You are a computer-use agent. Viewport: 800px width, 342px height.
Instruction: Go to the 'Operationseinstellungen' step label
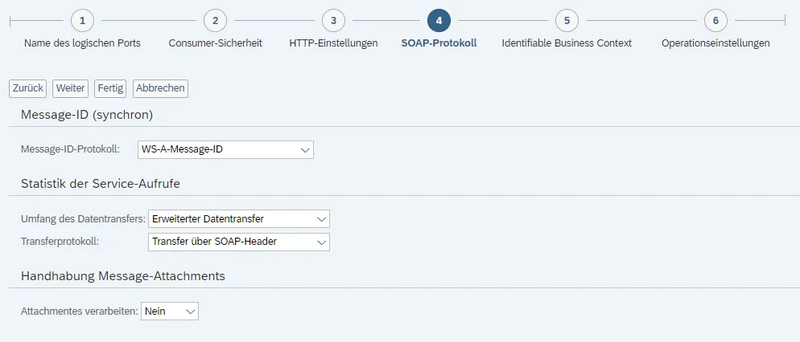[715, 43]
